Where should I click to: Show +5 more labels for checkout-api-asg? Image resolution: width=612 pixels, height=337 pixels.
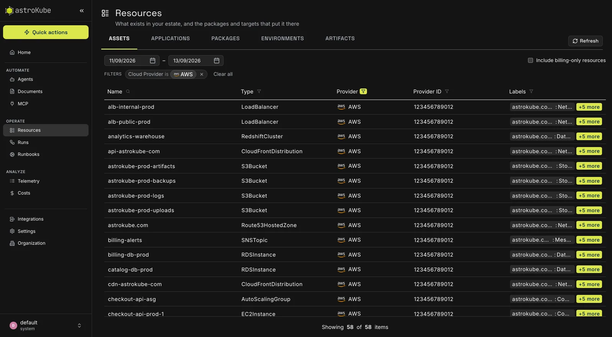[x=589, y=299]
